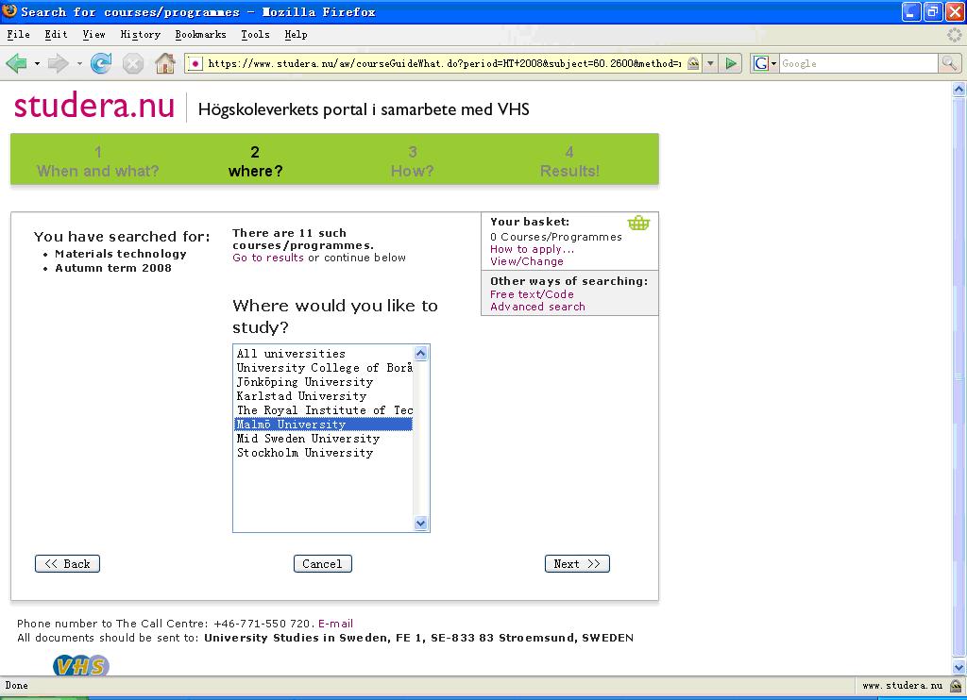This screenshot has width=967, height=700.
Task: Open the Advanced search link
Action: click(x=537, y=307)
